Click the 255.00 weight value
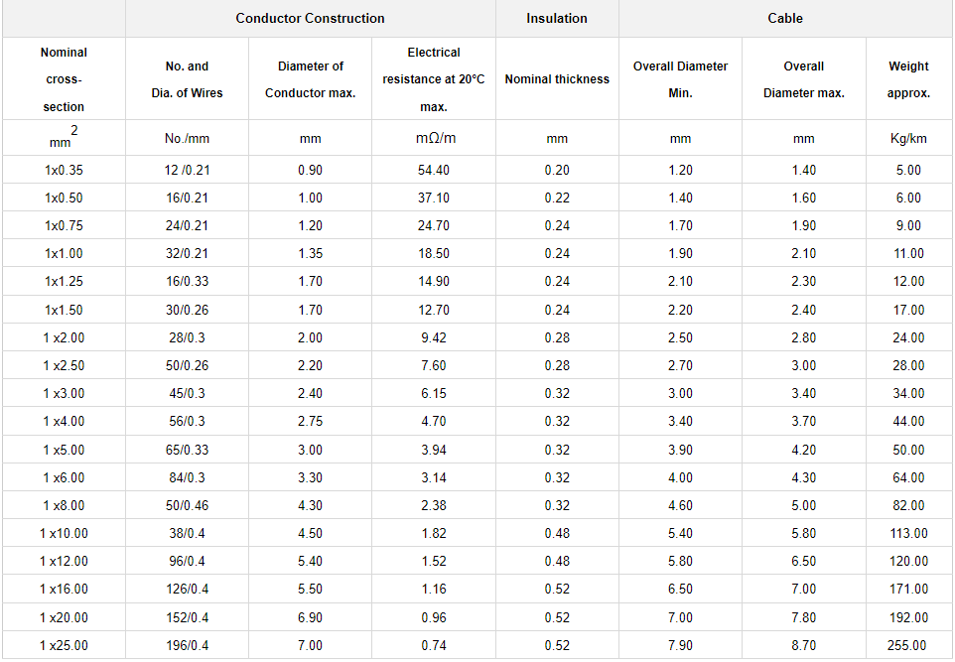This screenshot has width=955, height=662. pos(908,645)
